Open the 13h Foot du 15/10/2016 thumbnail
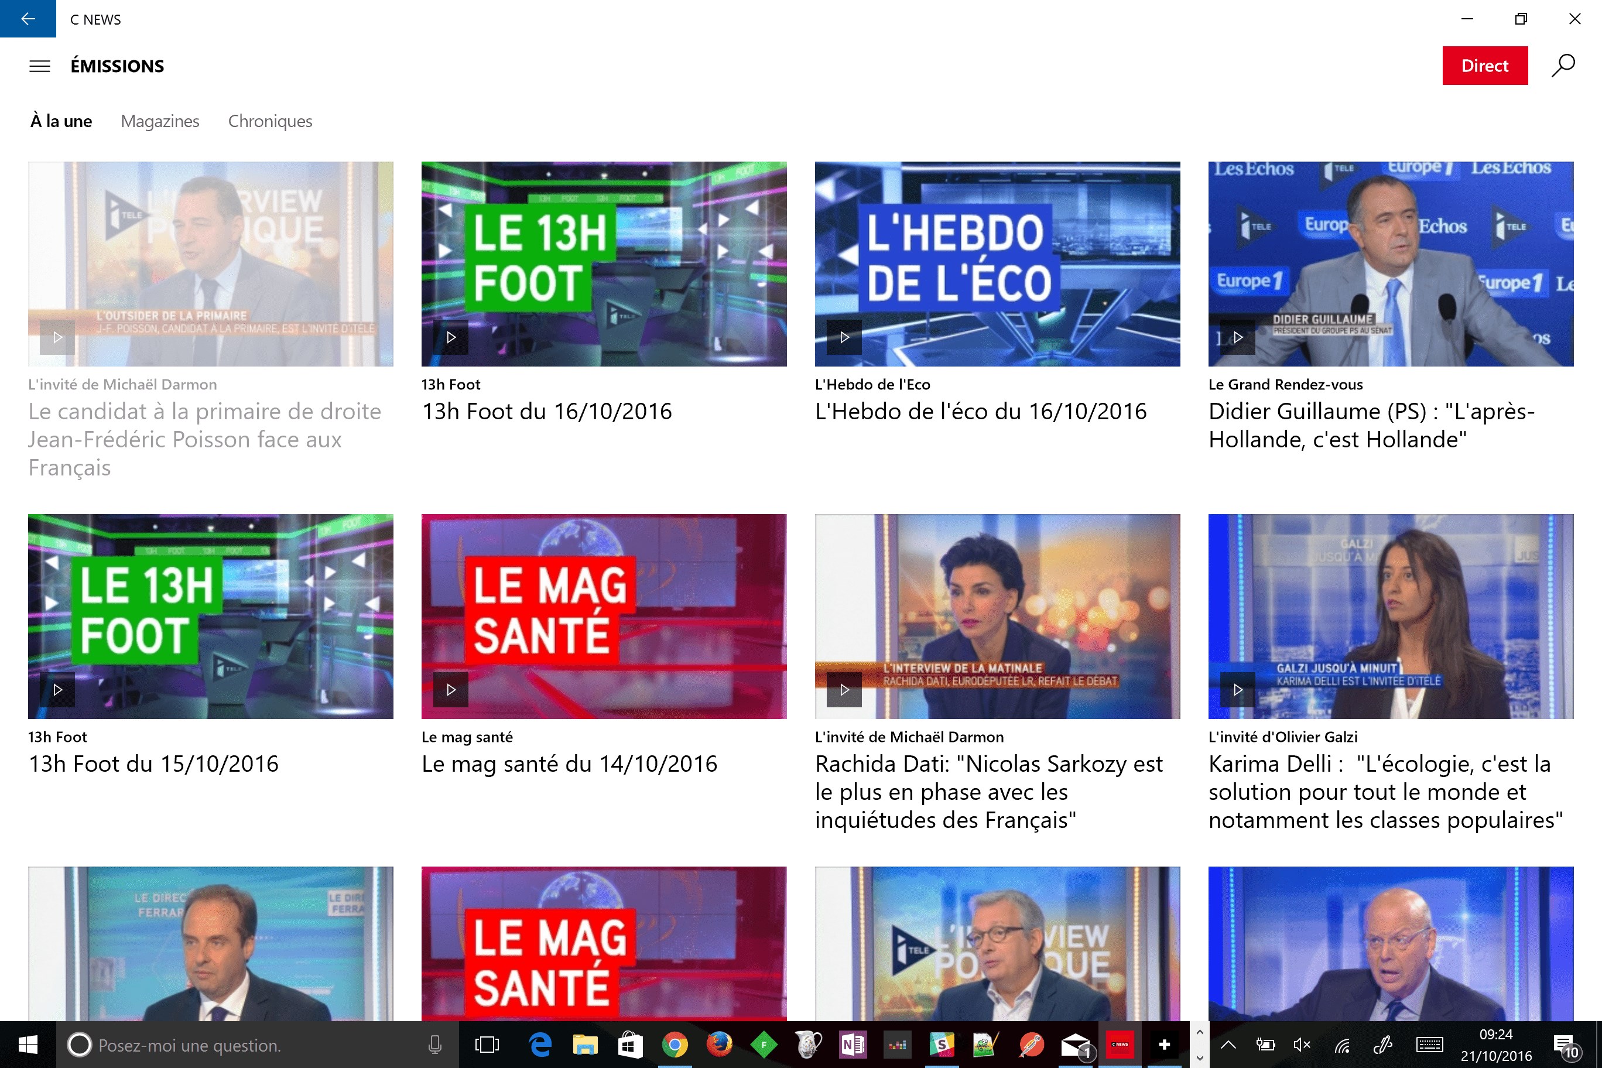 click(x=210, y=616)
